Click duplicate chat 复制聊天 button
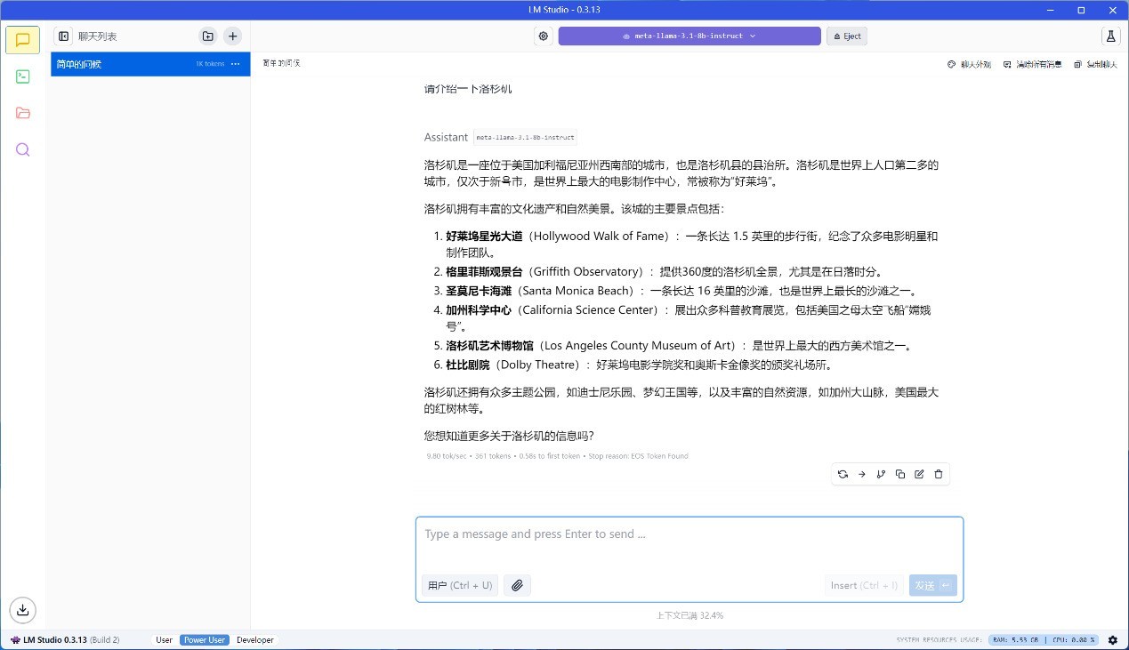The image size is (1129, 650). (1095, 64)
